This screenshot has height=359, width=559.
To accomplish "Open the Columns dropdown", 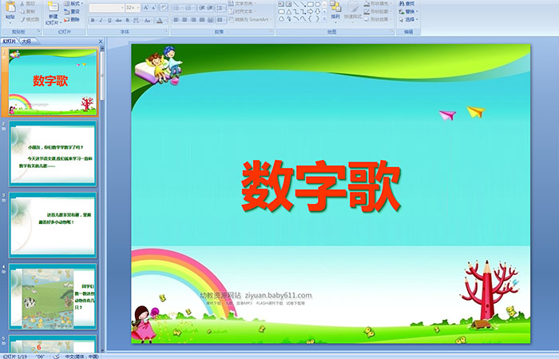I will [221, 20].
